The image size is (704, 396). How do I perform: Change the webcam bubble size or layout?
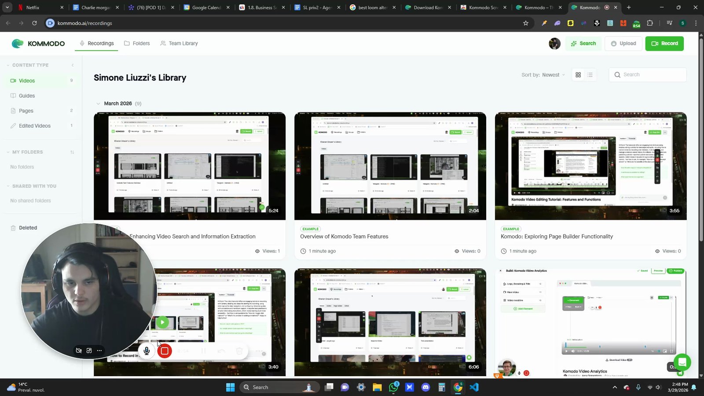point(89,351)
